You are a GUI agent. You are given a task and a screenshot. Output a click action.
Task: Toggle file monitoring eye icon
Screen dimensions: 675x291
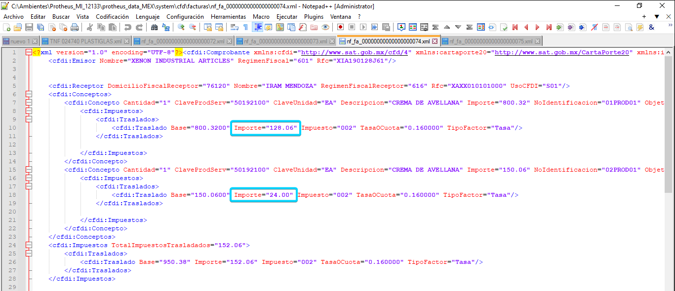point(325,27)
